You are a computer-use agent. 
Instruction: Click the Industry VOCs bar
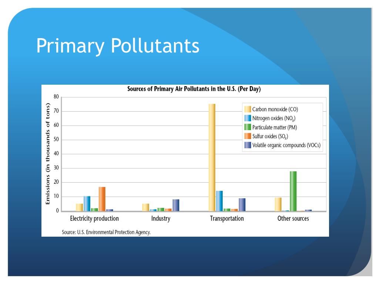point(176,205)
